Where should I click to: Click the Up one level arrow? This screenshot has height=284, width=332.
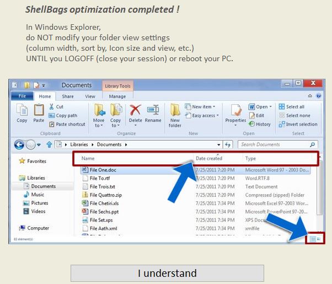click(x=49, y=144)
